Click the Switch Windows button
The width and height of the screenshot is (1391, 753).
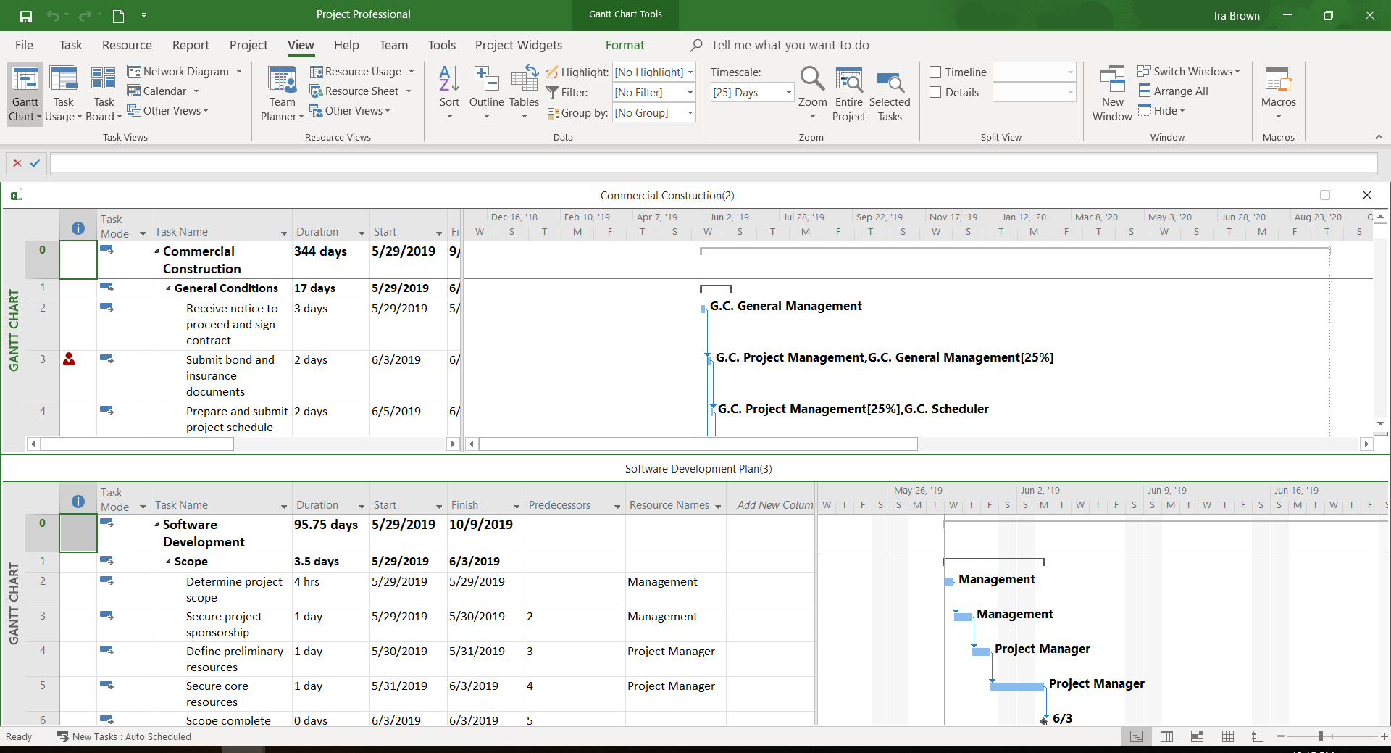[x=1187, y=71]
